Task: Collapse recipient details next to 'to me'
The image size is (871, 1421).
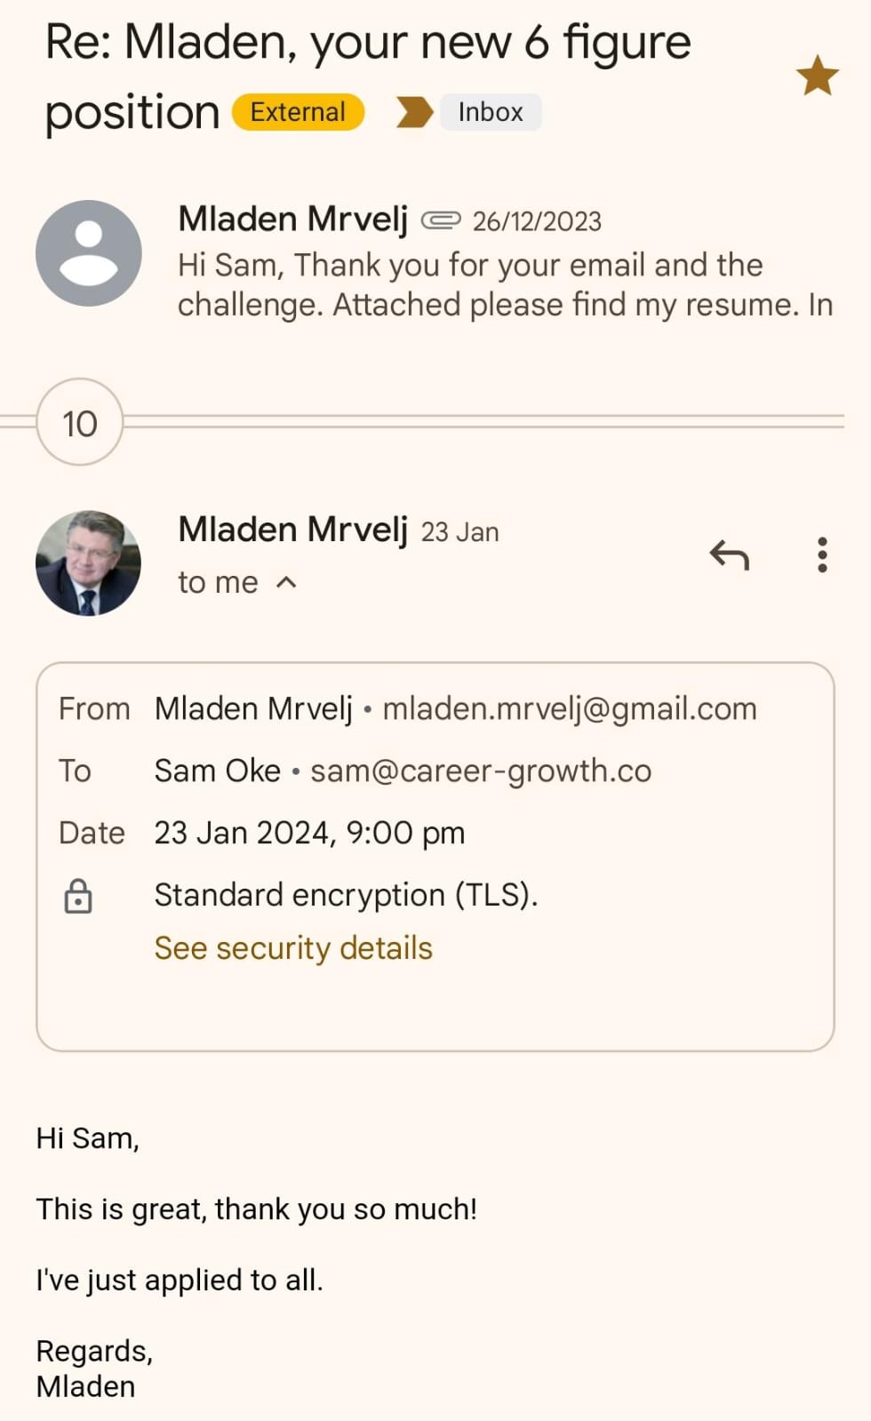Action: point(286,583)
